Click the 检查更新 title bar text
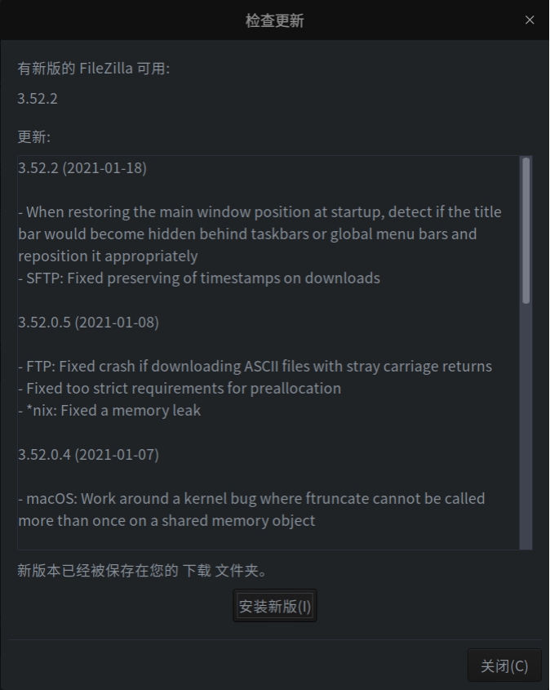Image resolution: width=550 pixels, height=690 pixels. [x=275, y=20]
